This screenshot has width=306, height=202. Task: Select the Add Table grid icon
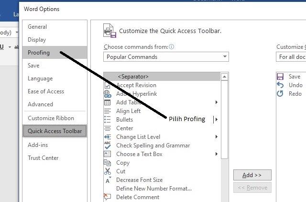[107, 102]
